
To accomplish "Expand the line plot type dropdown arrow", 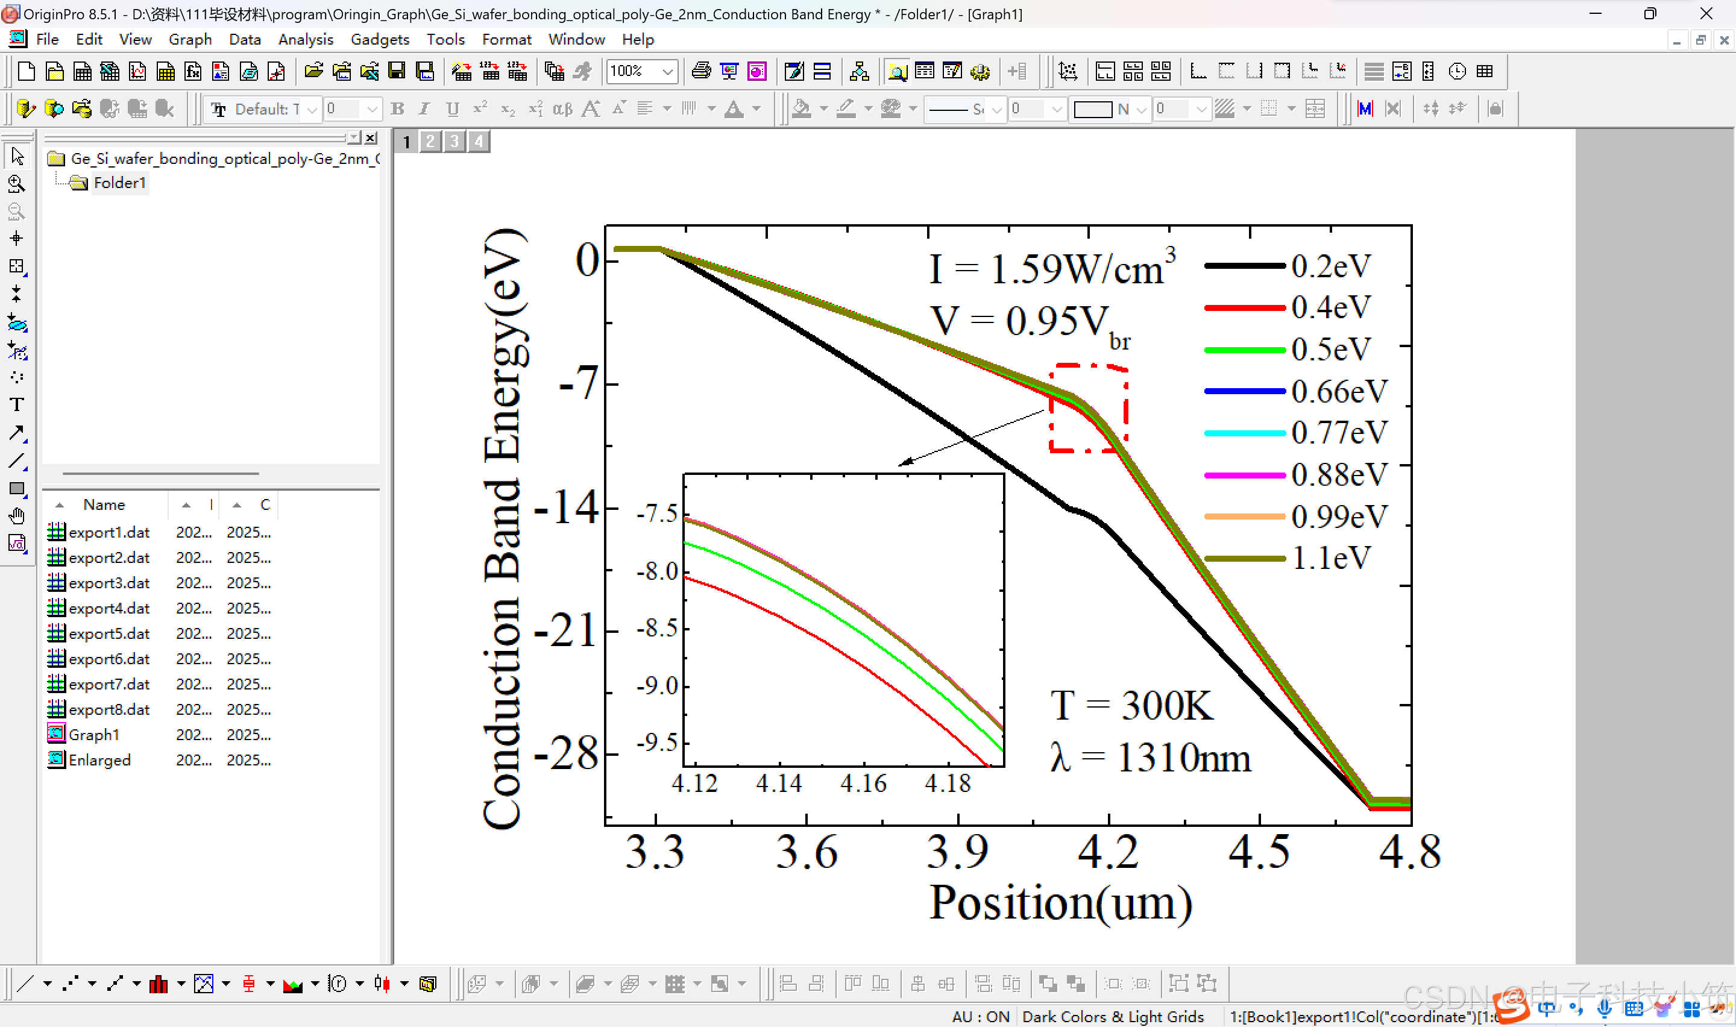I will [48, 984].
